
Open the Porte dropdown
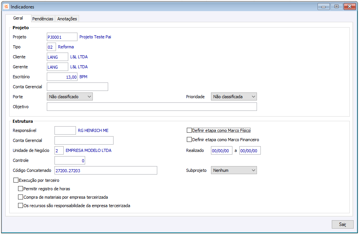point(69,97)
